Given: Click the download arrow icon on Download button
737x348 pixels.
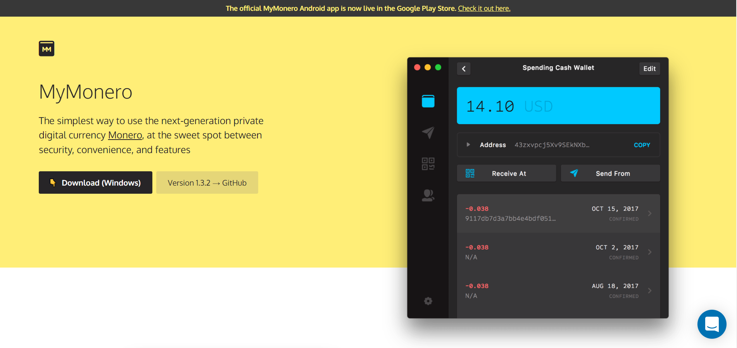Looking at the screenshot, I should [53, 183].
